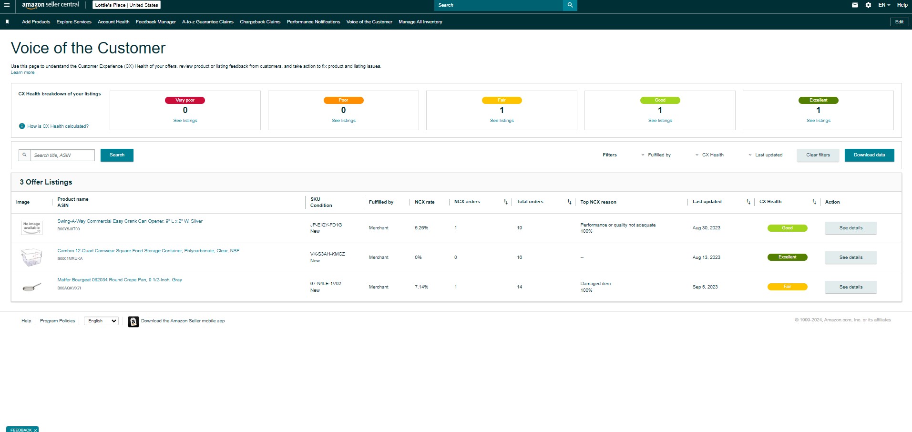The width and height of the screenshot is (912, 432).
Task: Open Program Policies in footer
Action: tap(57, 321)
